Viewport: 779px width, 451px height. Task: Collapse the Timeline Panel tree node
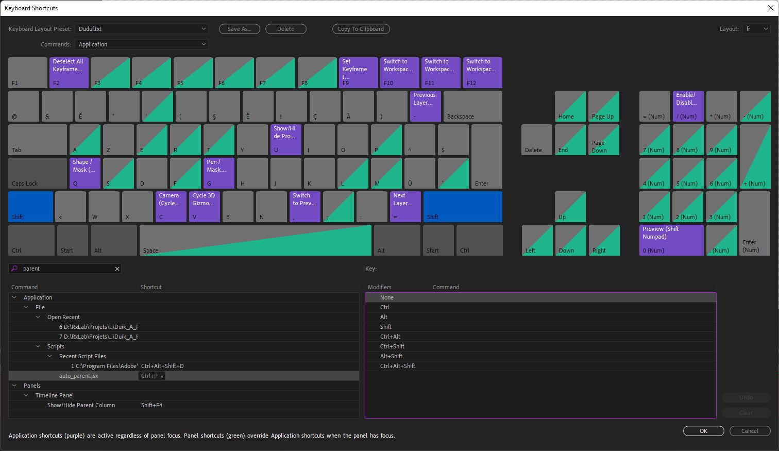tap(26, 395)
